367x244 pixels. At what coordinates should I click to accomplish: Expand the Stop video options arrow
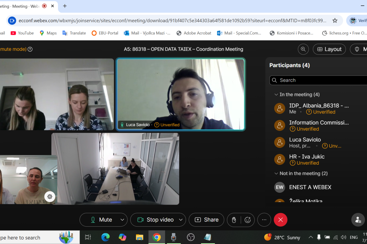pyautogui.click(x=181, y=220)
